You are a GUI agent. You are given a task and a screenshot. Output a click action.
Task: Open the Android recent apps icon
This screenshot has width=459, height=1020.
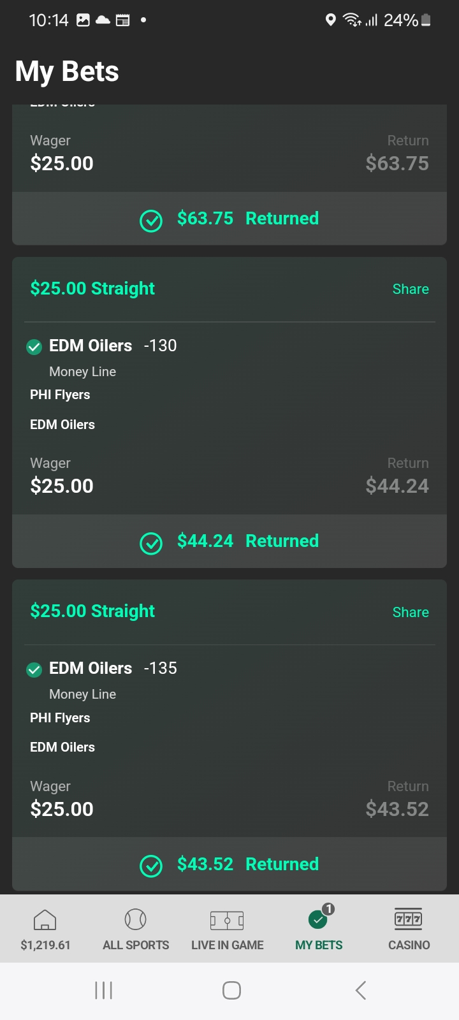[x=103, y=990]
